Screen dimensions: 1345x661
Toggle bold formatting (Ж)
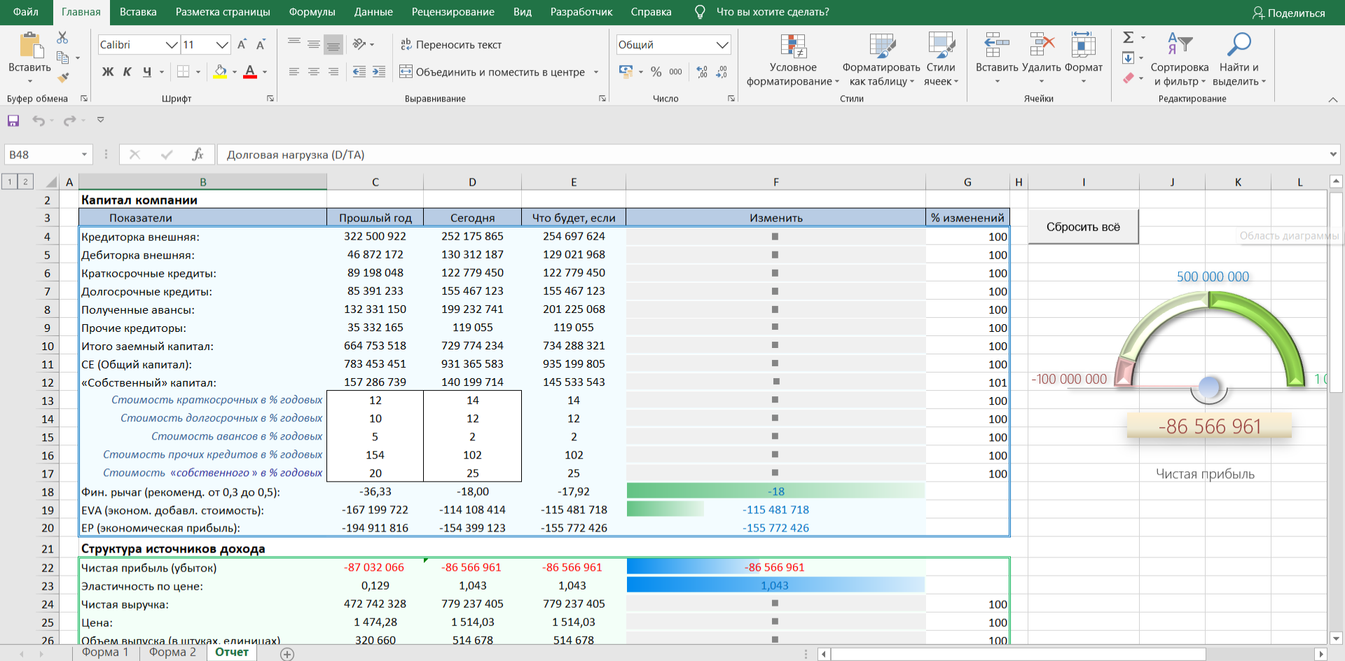[107, 71]
